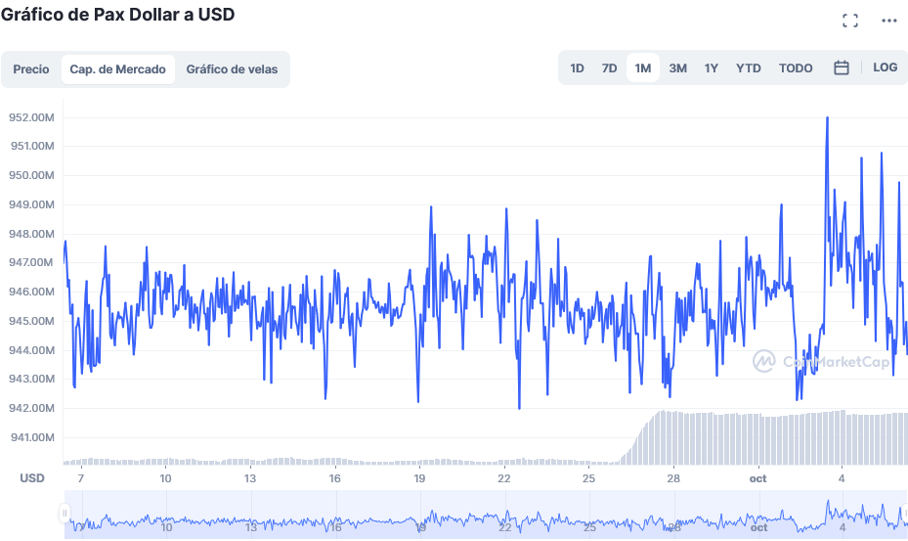This screenshot has height=541, width=908.
Task: Select the 1M time range
Action: pyautogui.click(x=642, y=68)
